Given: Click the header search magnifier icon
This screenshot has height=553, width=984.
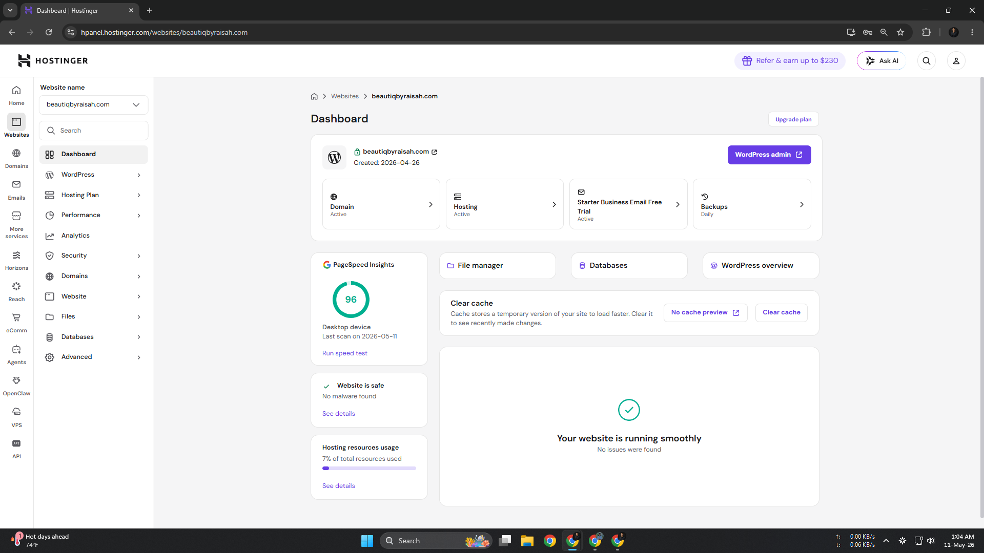Looking at the screenshot, I should 926,61.
